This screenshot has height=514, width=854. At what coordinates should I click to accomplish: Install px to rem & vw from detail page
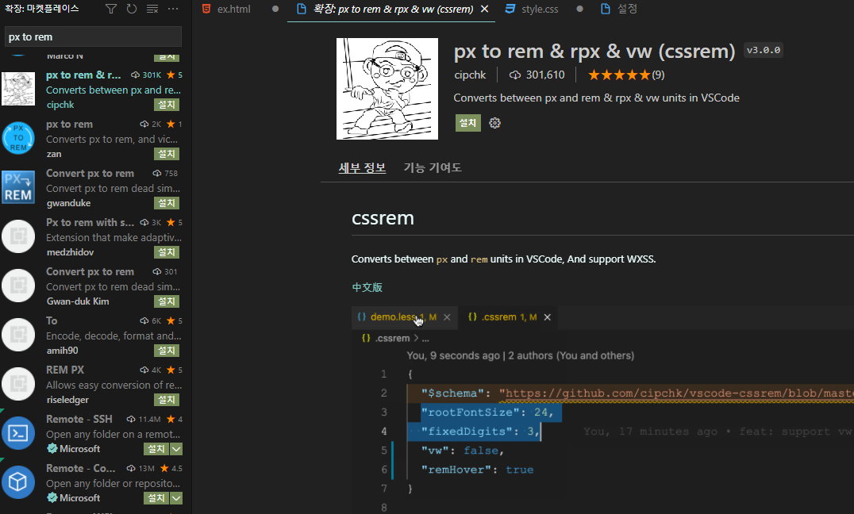coord(467,123)
